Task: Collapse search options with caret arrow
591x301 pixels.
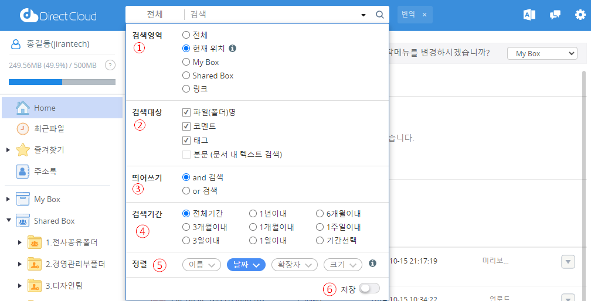Action: tap(364, 15)
